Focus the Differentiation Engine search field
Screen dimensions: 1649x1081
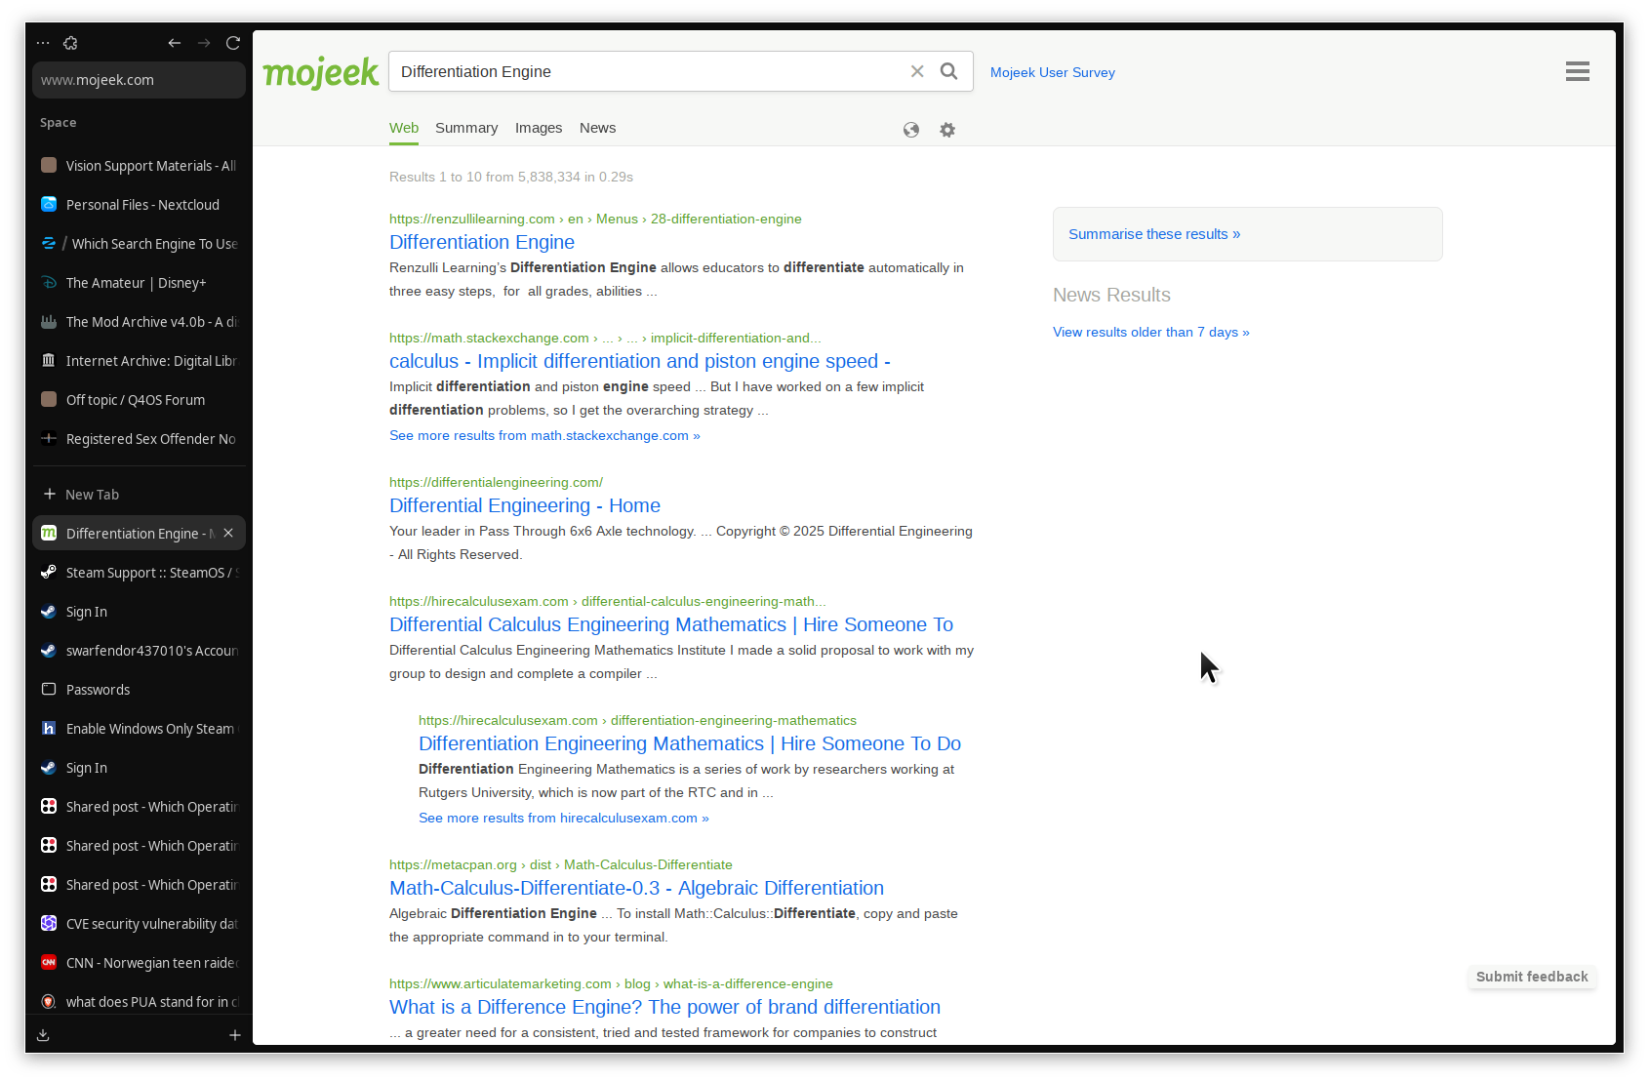644,71
